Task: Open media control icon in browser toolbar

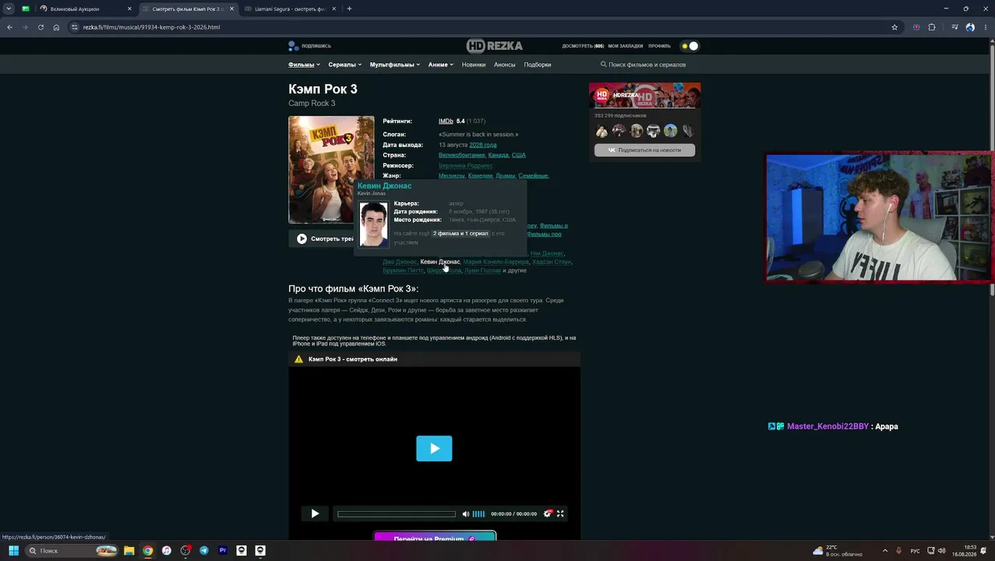Action: pyautogui.click(x=954, y=27)
